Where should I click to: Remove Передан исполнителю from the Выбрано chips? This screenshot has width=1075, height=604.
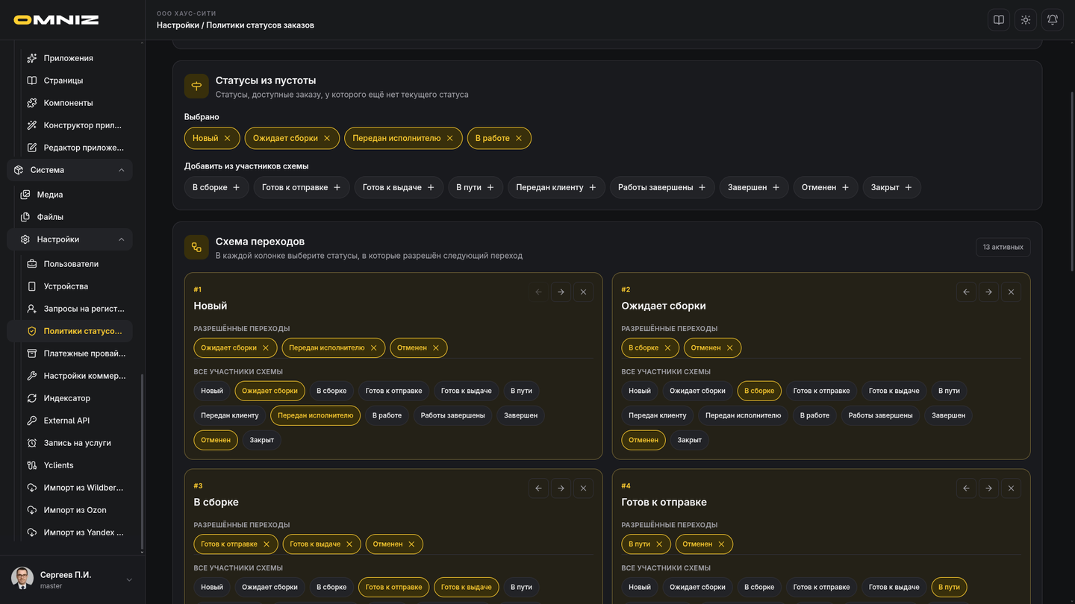pos(450,138)
